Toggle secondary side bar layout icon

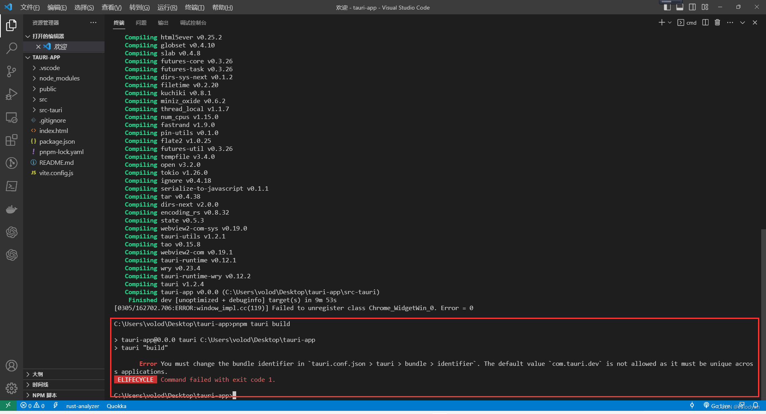[x=692, y=7]
